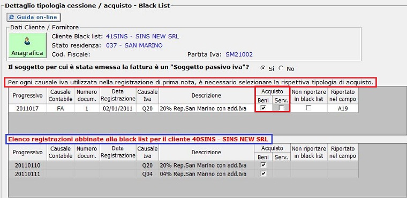Click the FA causale contabile cell
Image resolution: width=407 pixels, height=198 pixels.
[x=61, y=108]
